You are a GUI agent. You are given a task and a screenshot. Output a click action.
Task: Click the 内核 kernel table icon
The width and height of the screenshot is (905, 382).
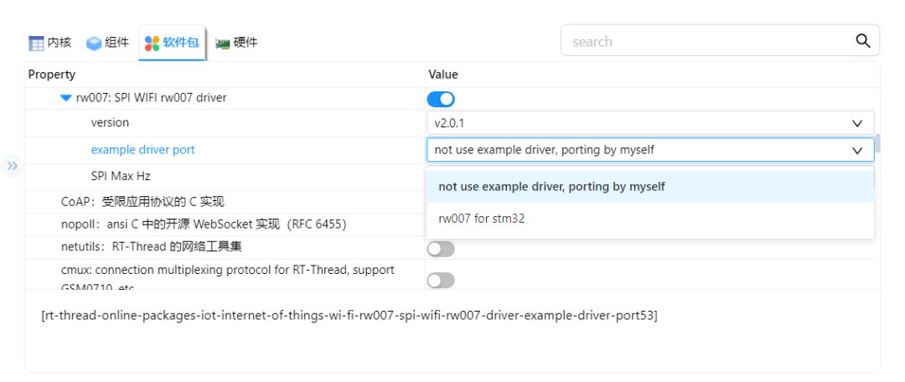pyautogui.click(x=36, y=43)
